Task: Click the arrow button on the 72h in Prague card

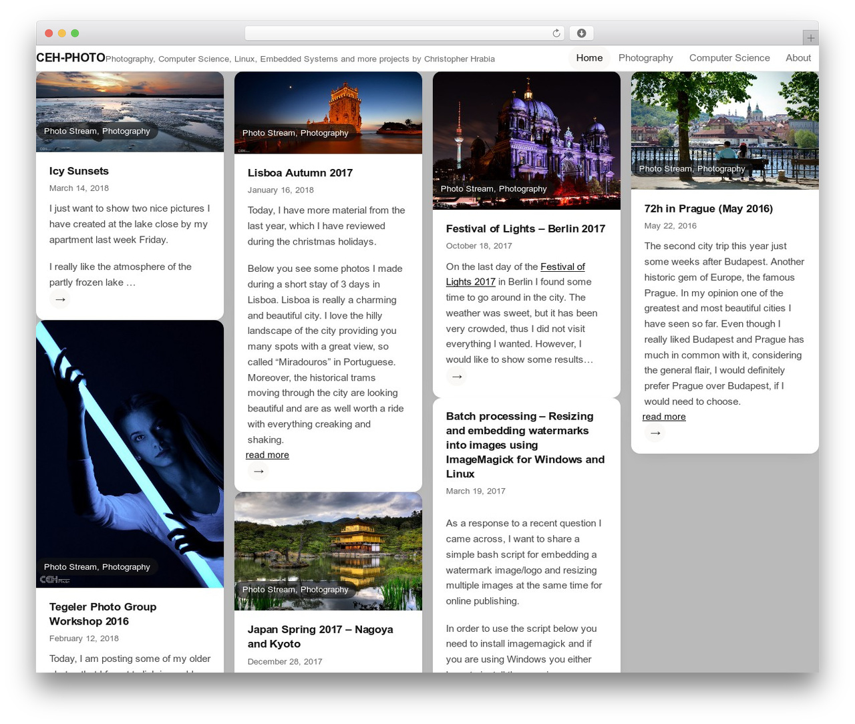Action: pos(655,433)
